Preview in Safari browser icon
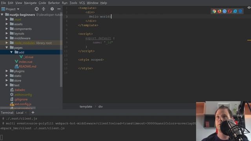251x141 pixels. [x=225, y=11]
